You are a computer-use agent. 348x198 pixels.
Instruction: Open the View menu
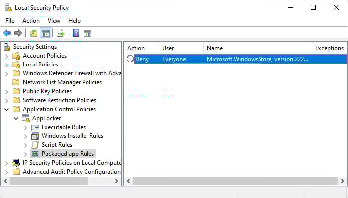[x=54, y=21]
